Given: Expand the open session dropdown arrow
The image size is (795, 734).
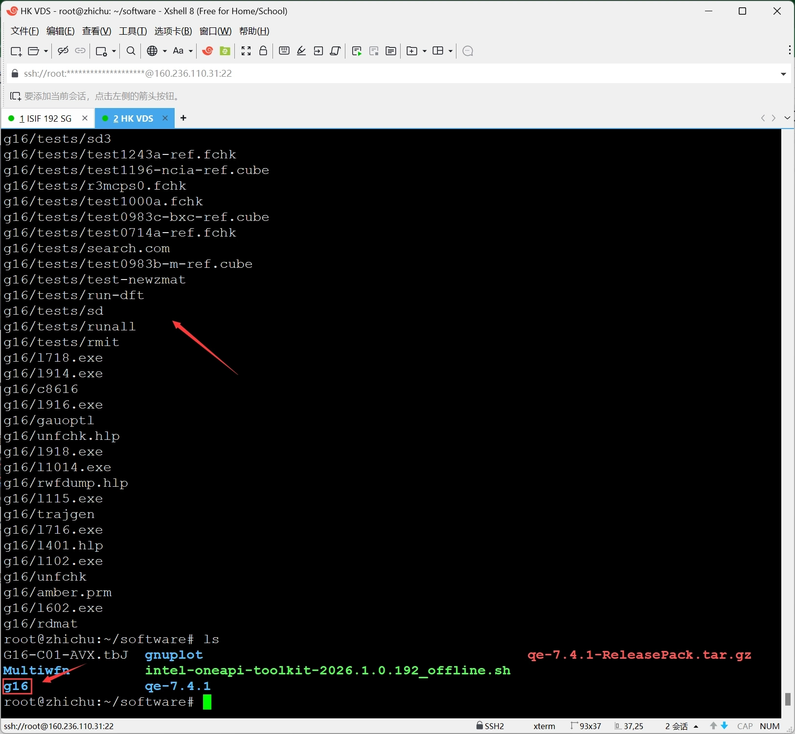Looking at the screenshot, I should click(46, 51).
